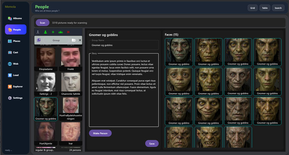Clear the Group filter with the X
This screenshot has height=155, width=289.
[x=80, y=40]
